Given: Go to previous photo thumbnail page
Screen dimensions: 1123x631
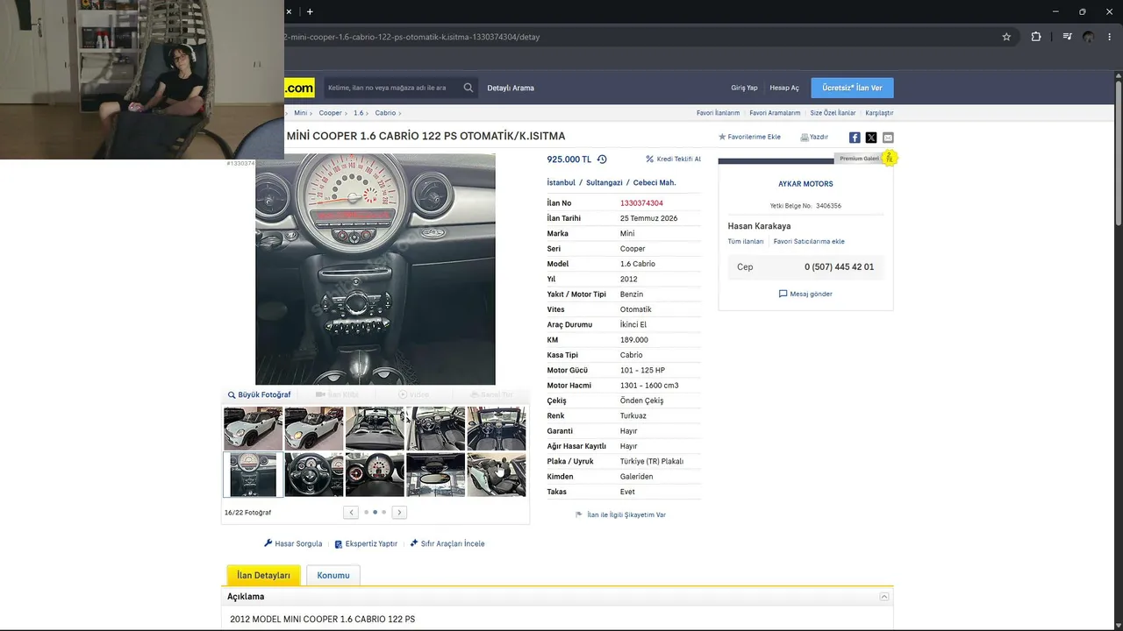Looking at the screenshot, I should click(x=351, y=513).
